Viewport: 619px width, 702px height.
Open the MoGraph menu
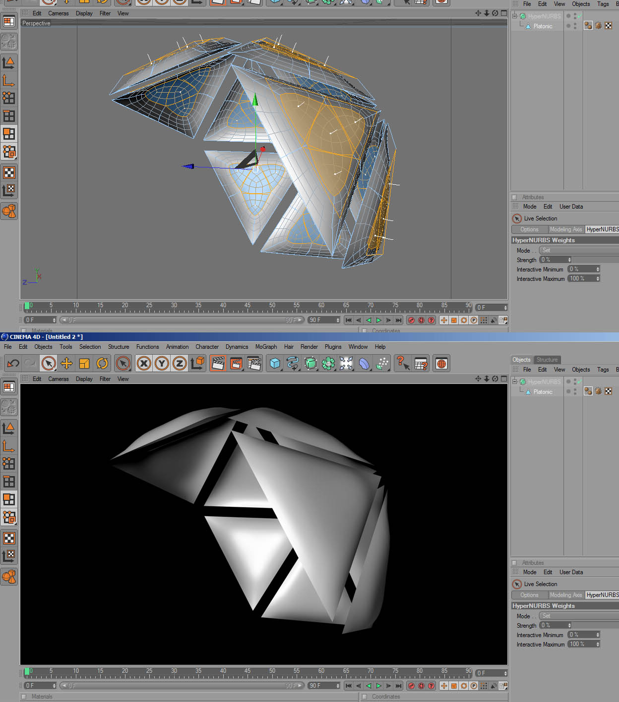[x=266, y=347]
